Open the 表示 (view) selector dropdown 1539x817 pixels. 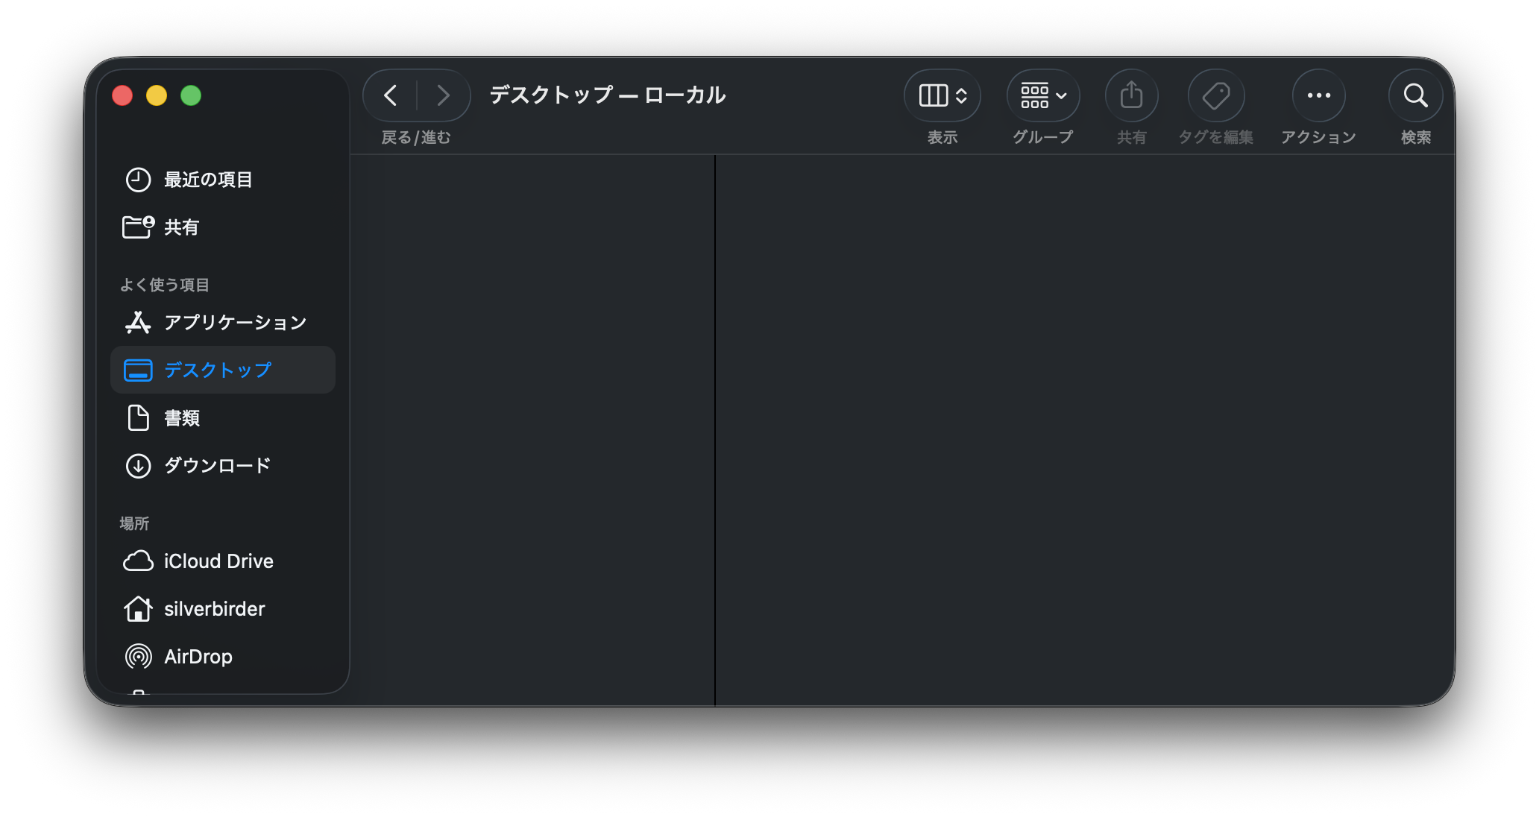coord(942,95)
